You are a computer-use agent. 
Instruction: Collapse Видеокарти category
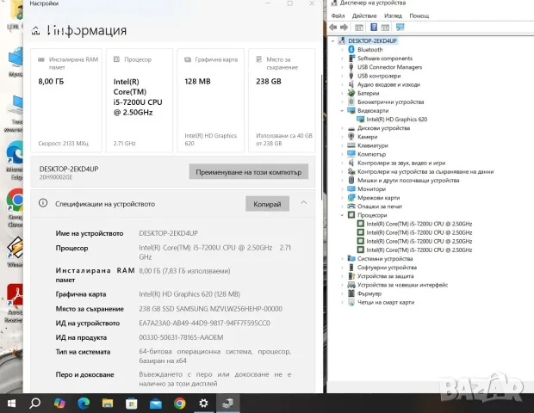[x=342, y=111]
